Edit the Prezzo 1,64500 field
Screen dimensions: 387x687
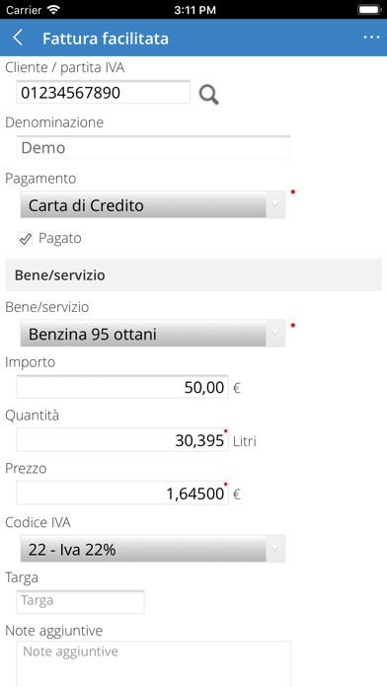122,493
